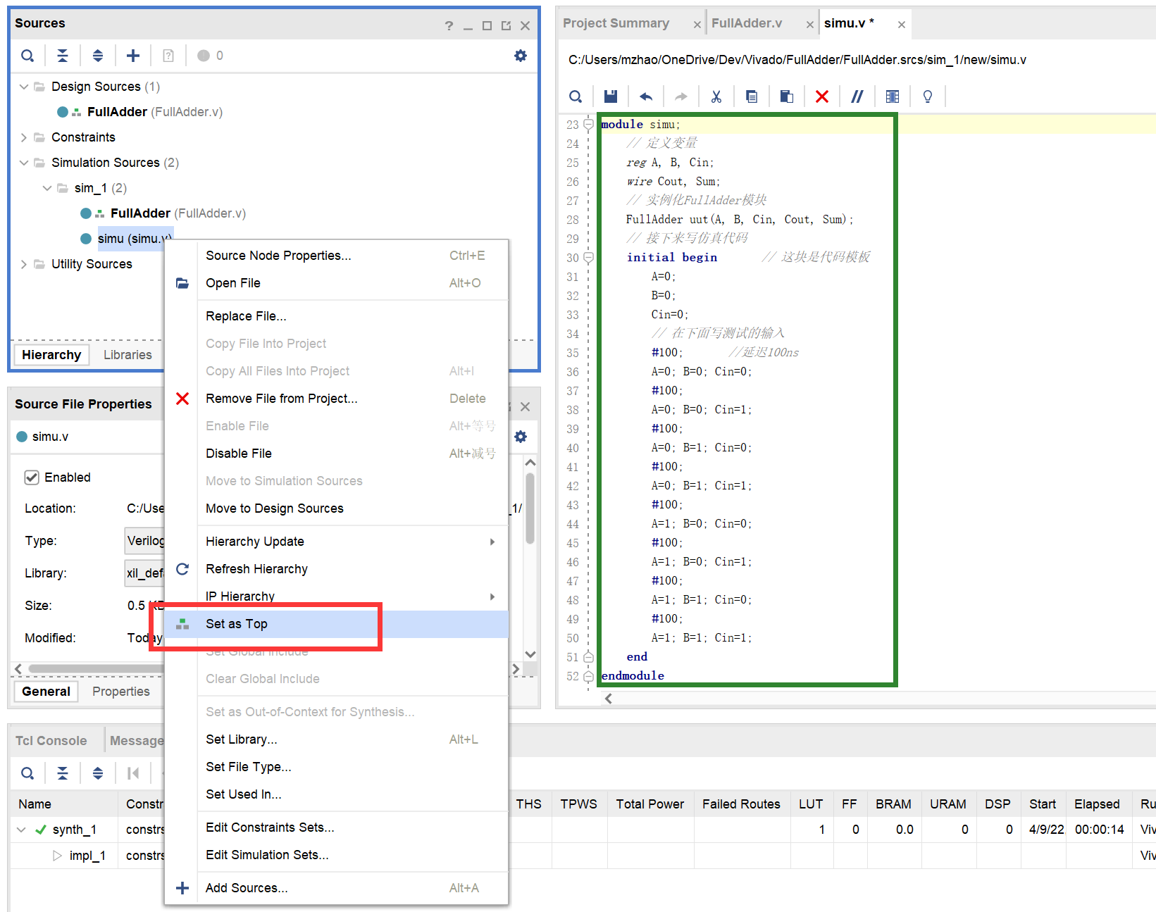Fold the initial begin block at line 30
Image resolution: width=1156 pixels, height=912 pixels.
pos(588,258)
